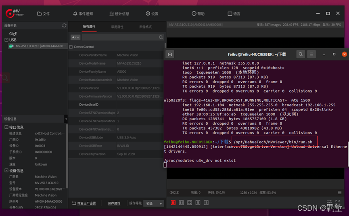Open the hamburger menu in image status bar

click(339, 193)
